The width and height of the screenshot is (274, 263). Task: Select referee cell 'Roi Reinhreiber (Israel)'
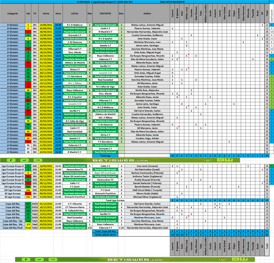click(x=147, y=170)
